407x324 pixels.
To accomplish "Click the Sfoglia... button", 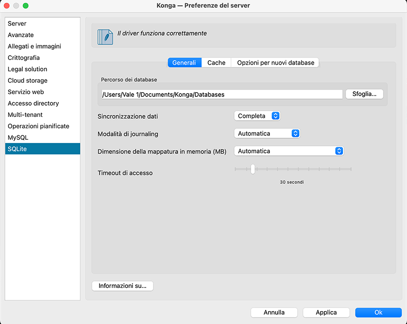I will point(364,94).
